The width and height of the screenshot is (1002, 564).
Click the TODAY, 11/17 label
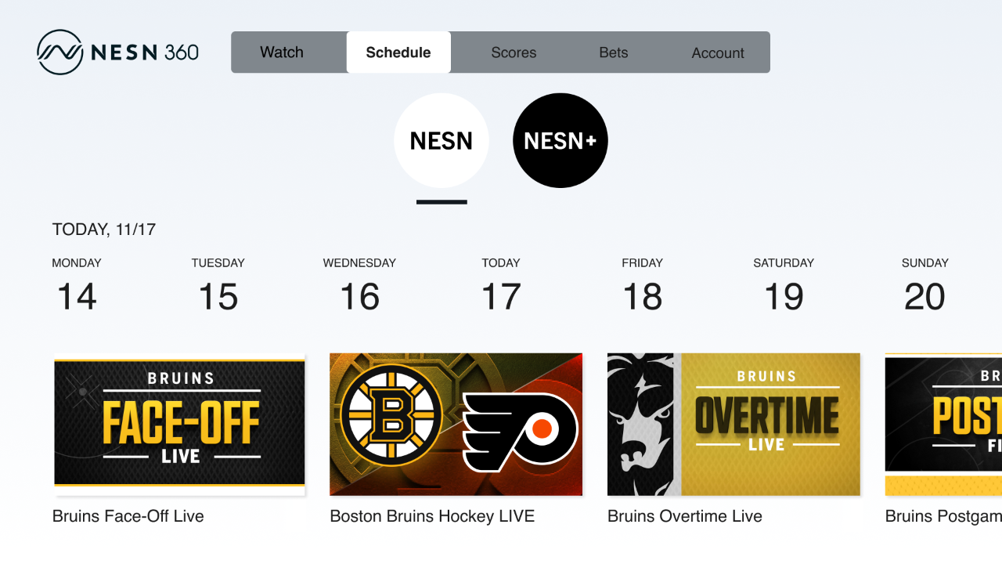click(104, 230)
